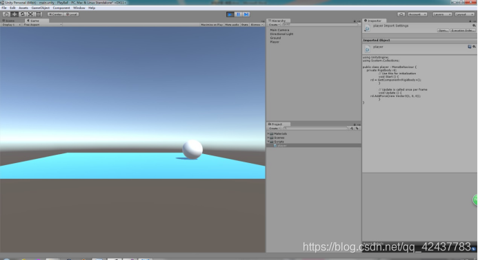Open the File menu

click(4, 8)
